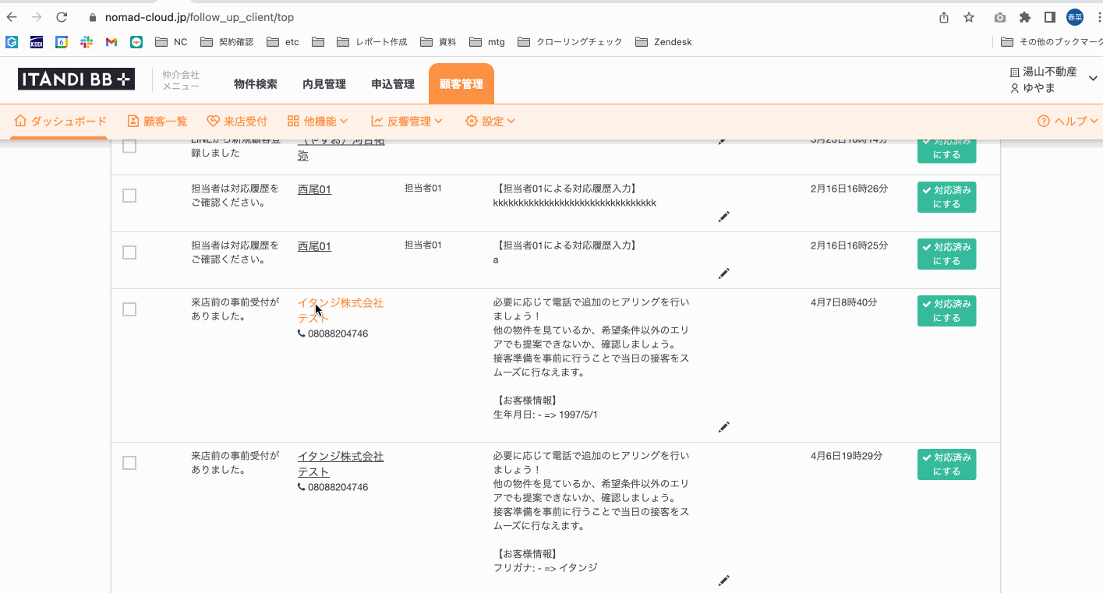The height and width of the screenshot is (593, 1103).
Task: Click the ITANDI BB logo
Action: (76, 79)
